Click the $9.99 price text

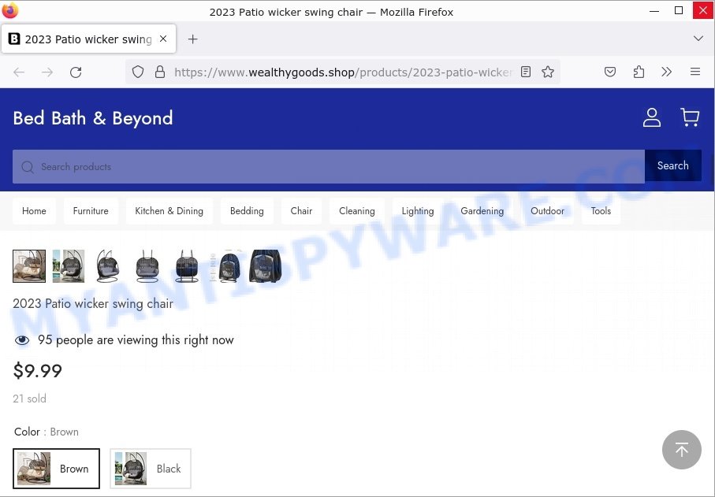tap(37, 371)
